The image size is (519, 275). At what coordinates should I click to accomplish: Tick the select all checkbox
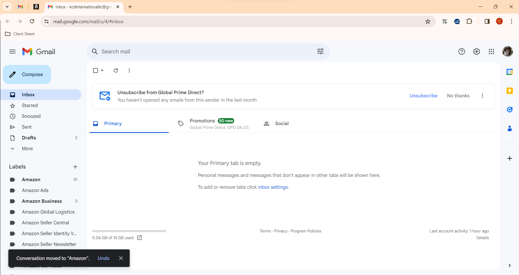pos(95,70)
